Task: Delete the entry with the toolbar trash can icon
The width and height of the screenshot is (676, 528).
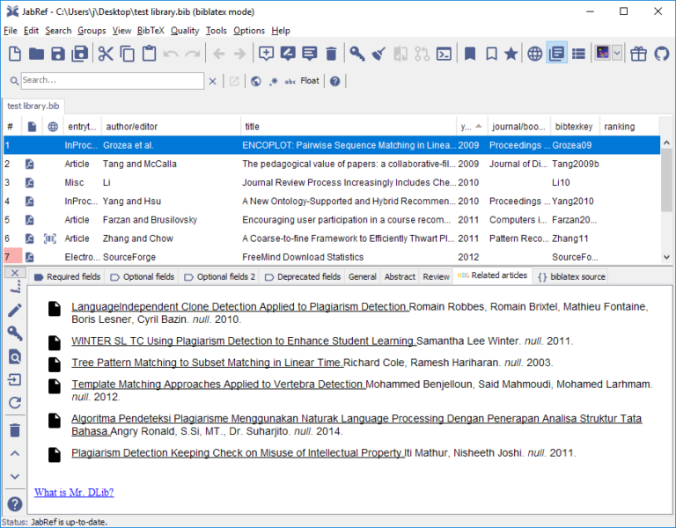Action: click(x=331, y=54)
